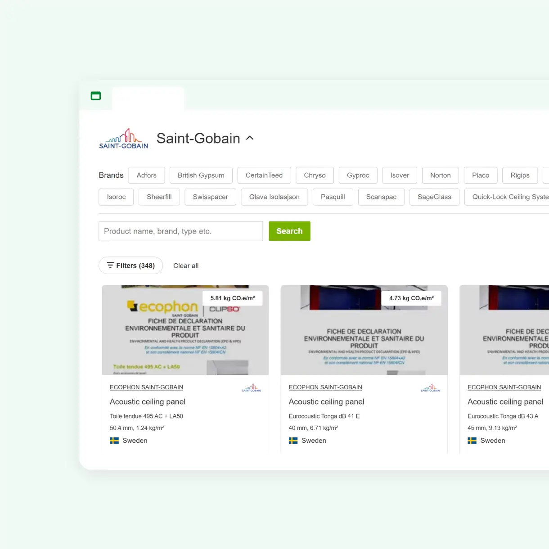This screenshot has width=549, height=549.
Task: Click the Eurocoustic Tonga dB 41 E text
Action: coord(324,416)
